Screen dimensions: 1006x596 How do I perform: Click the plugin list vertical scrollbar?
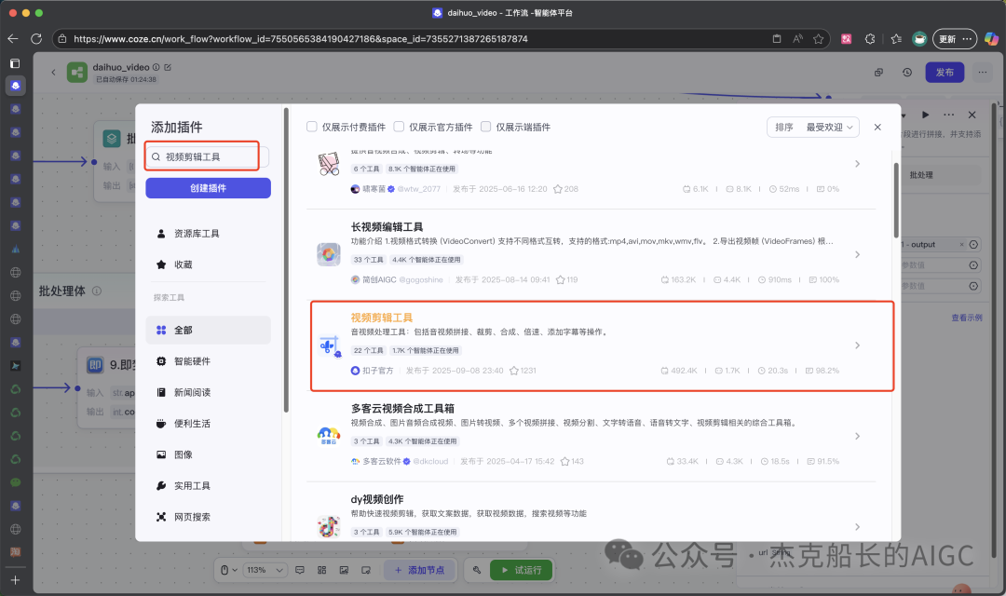(x=896, y=200)
